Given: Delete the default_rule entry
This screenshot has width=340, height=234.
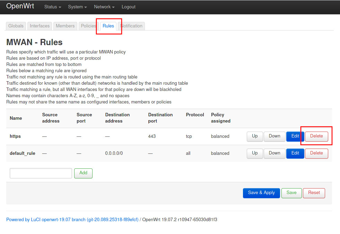Looking at the screenshot, I should click(316, 153).
